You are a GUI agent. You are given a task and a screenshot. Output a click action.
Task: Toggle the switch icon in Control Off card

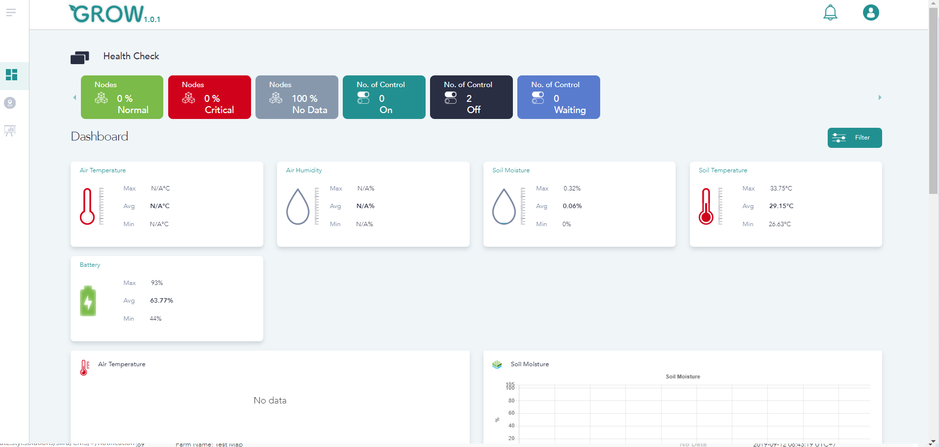click(x=451, y=98)
